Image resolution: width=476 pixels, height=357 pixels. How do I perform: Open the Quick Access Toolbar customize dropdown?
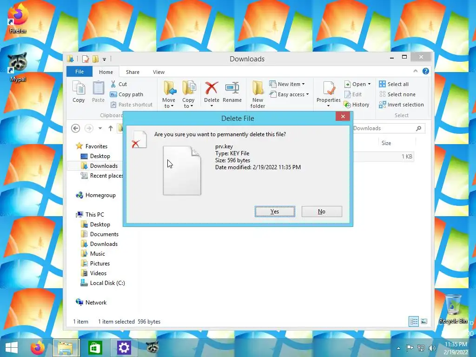[x=104, y=59]
